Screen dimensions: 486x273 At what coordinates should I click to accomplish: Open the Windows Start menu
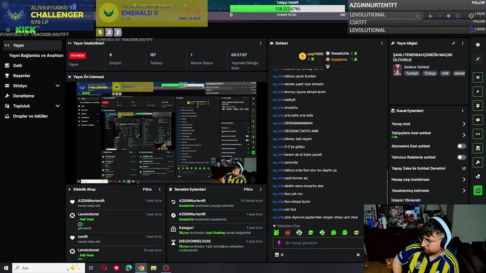point(6,268)
